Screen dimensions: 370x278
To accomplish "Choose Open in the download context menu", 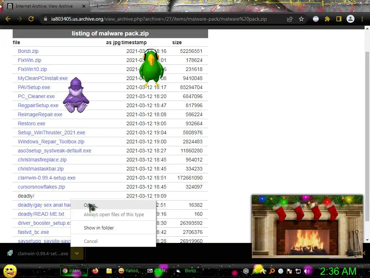I will [113, 205].
